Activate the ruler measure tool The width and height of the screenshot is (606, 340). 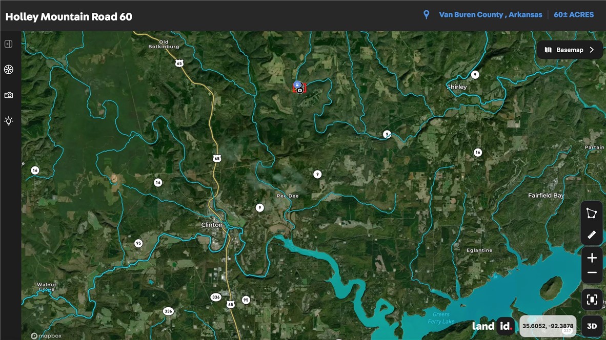click(592, 235)
